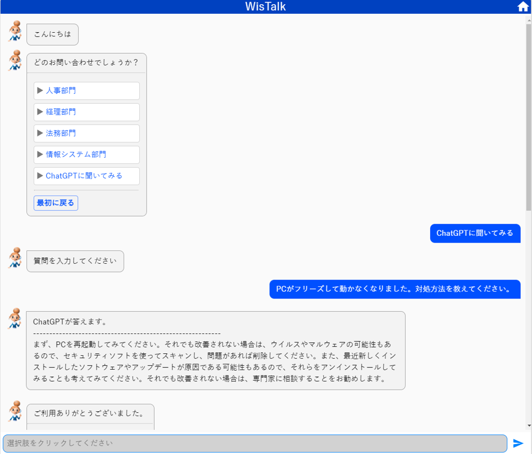Select the user's blue ChatGPTに聞いてみる chat bubble

[x=475, y=234]
